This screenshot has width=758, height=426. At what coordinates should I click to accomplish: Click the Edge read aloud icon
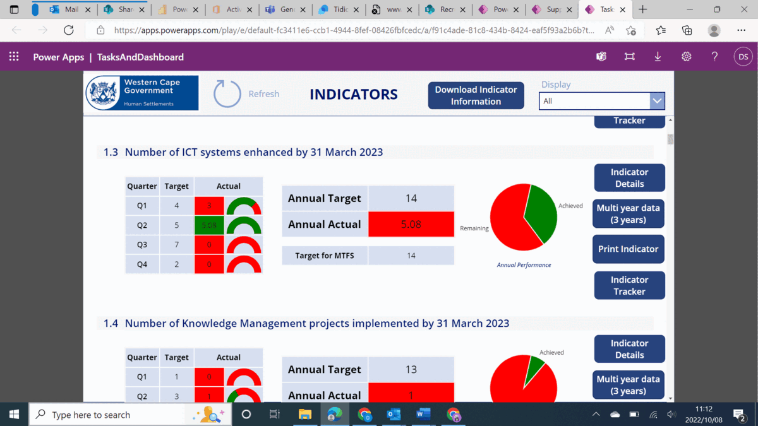[610, 30]
